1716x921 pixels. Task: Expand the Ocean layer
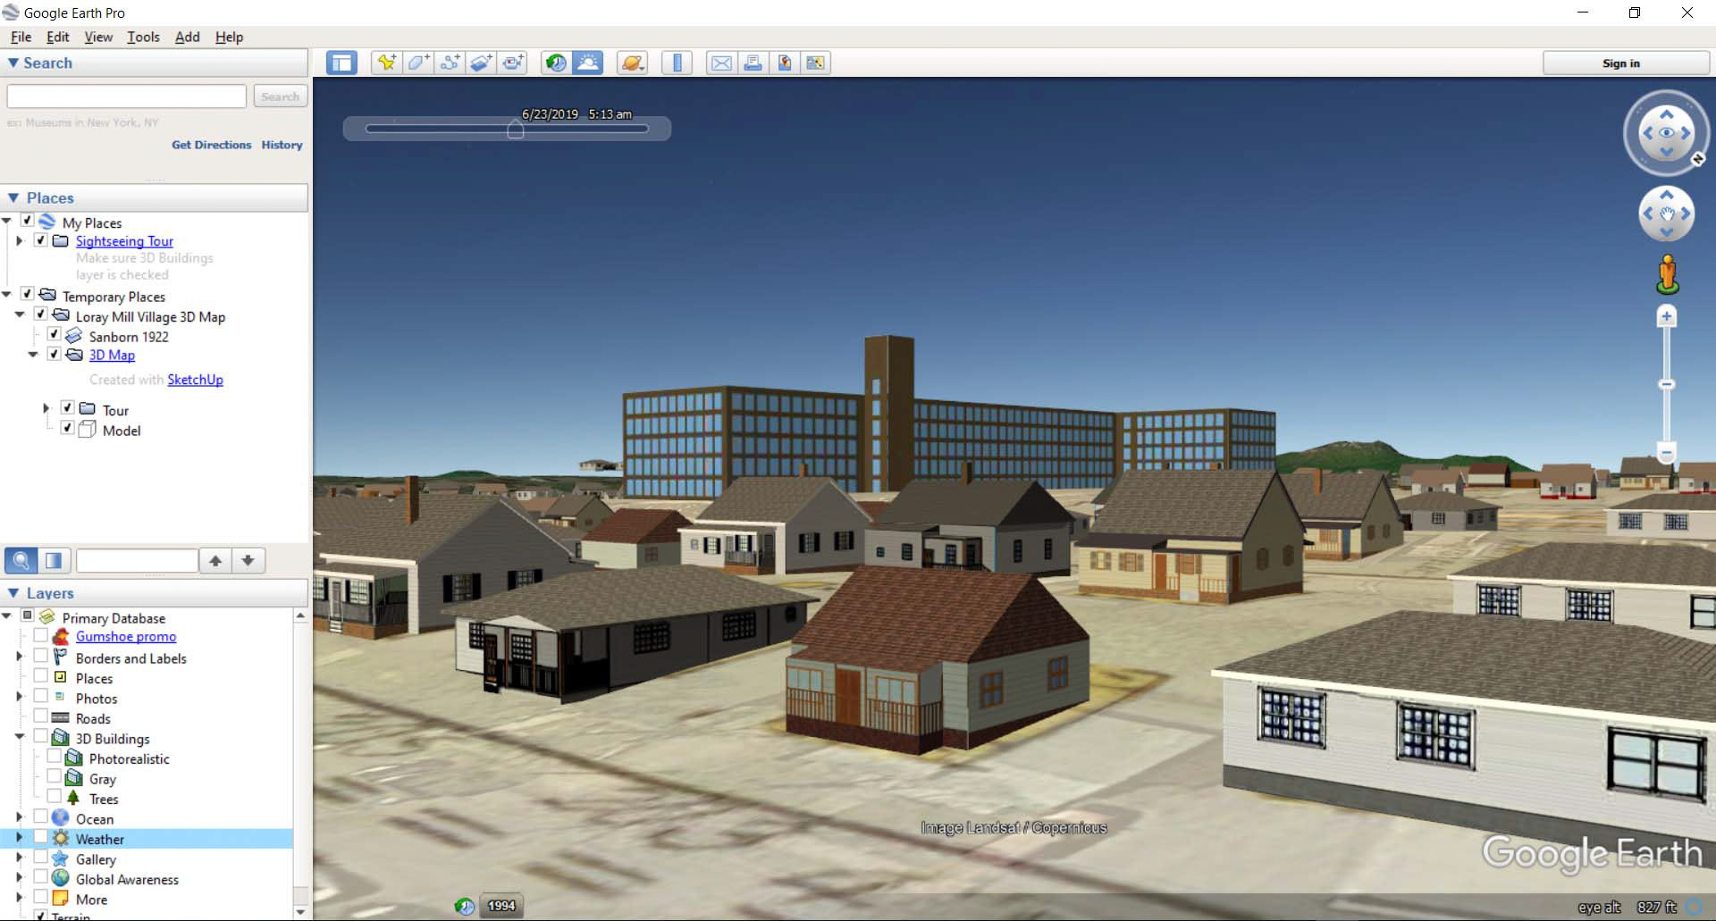coord(20,817)
